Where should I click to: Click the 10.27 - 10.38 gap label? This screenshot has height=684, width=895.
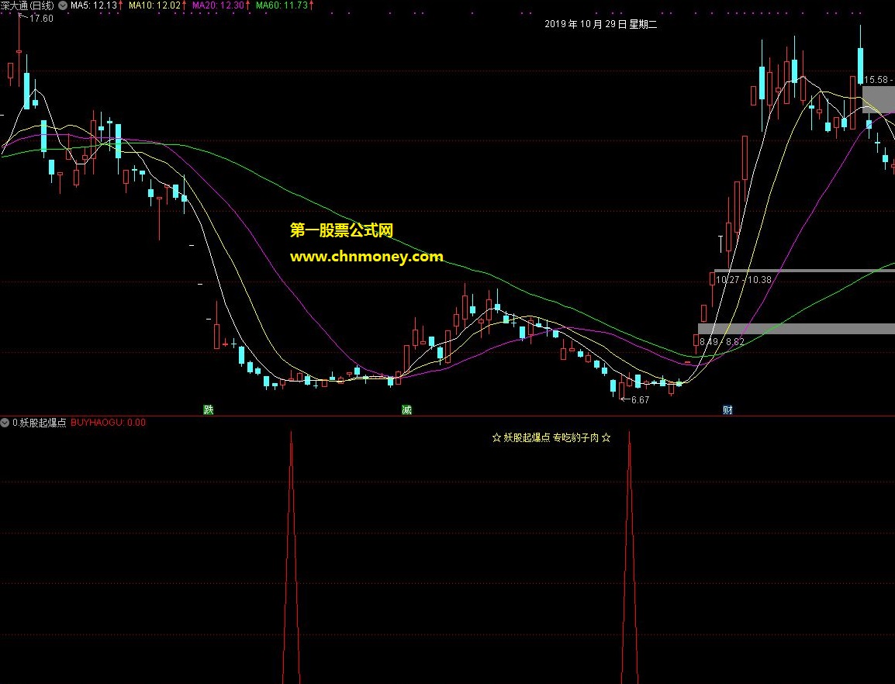tap(743, 280)
